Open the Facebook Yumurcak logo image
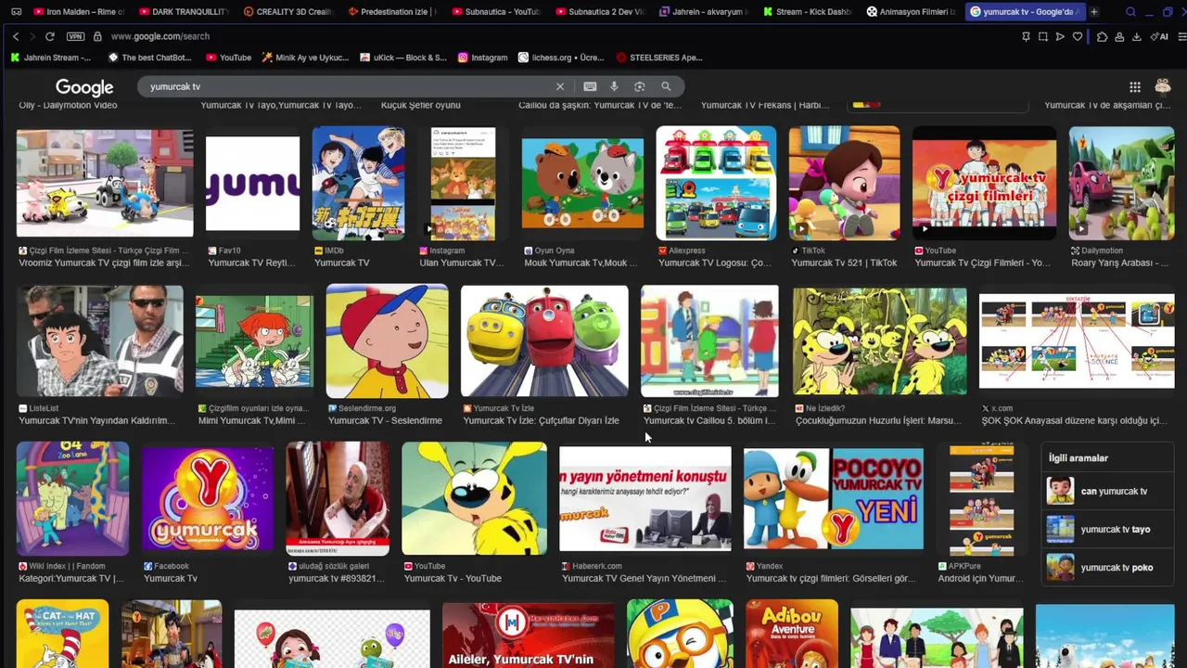This screenshot has height=668, width=1187. [x=208, y=499]
